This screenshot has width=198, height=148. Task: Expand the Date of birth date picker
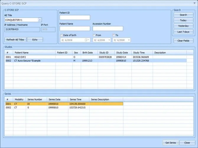click(x=87, y=40)
